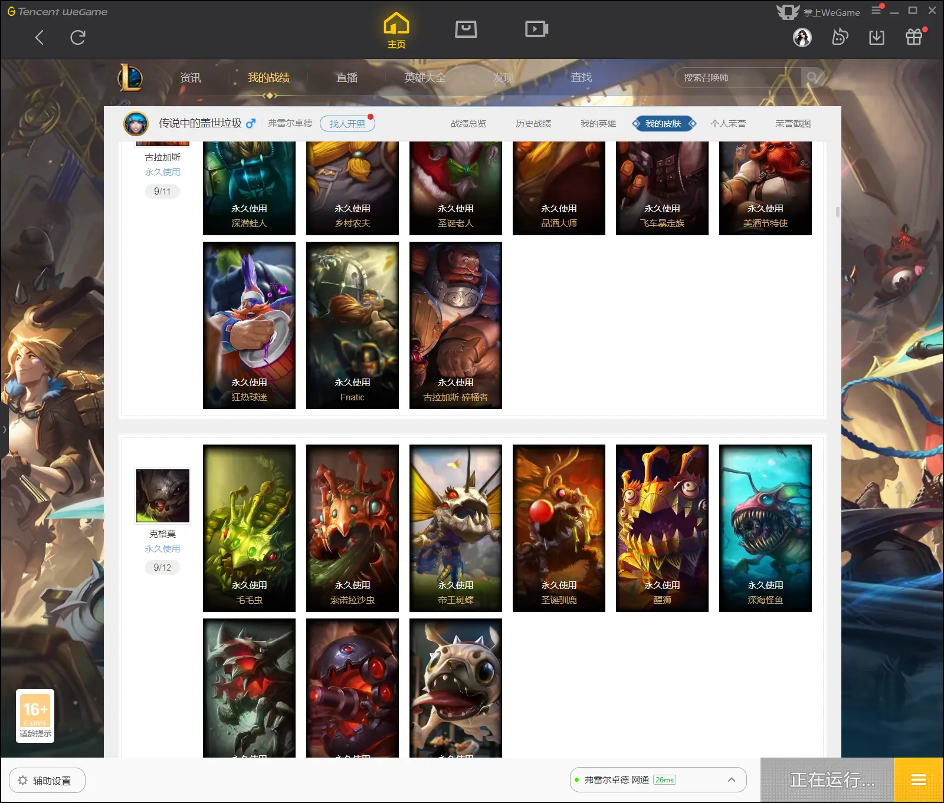This screenshot has width=944, height=803.
Task: Click the 帝王斑蝶 skin card
Action: (455, 528)
